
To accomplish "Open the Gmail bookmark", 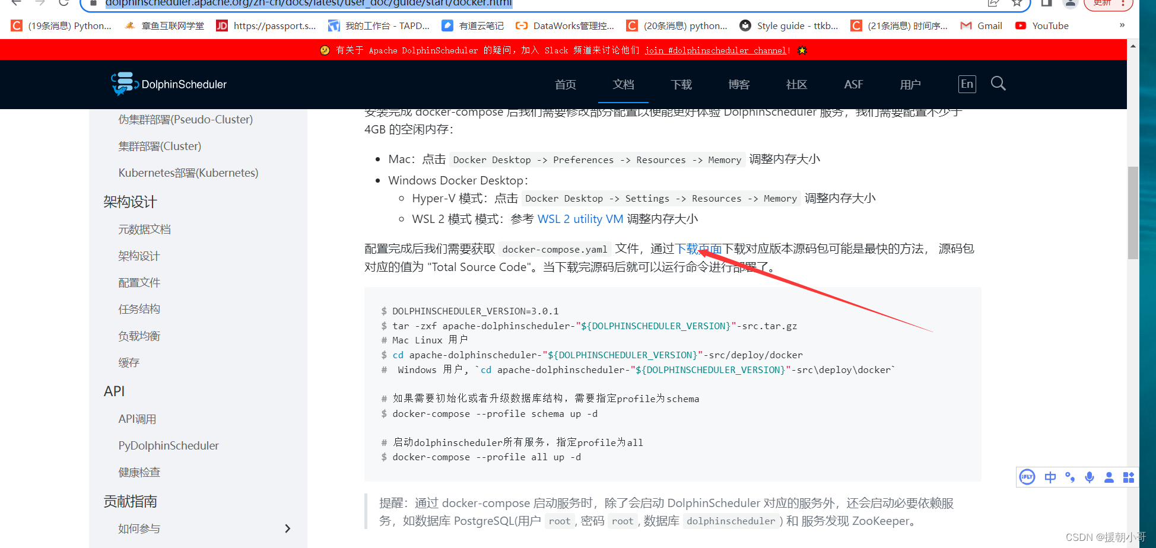I will (x=982, y=26).
